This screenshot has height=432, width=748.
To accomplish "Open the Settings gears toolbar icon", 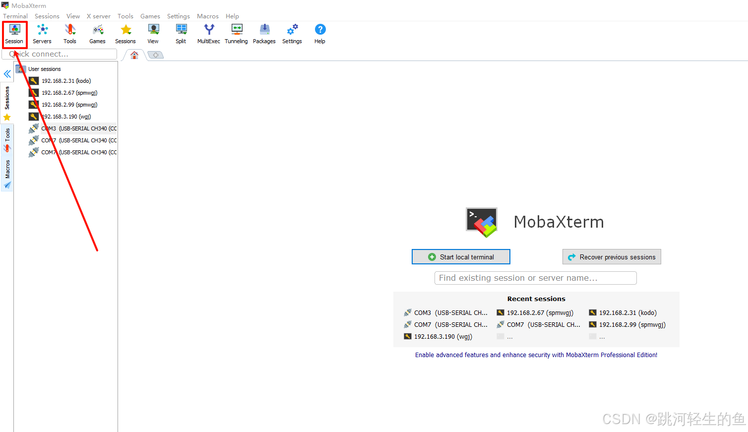I will (x=292, y=34).
